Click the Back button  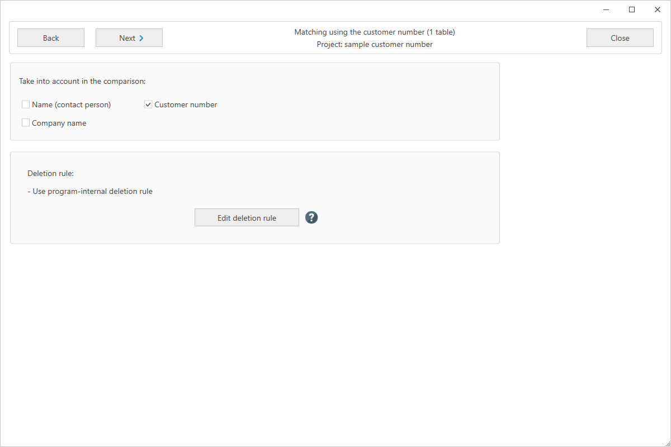point(51,38)
